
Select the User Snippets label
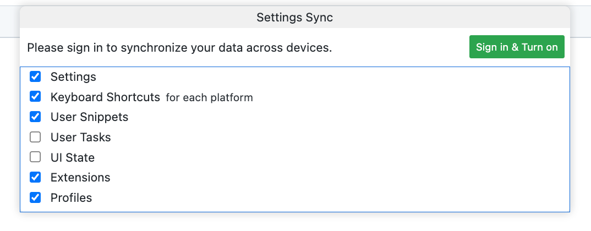(89, 117)
